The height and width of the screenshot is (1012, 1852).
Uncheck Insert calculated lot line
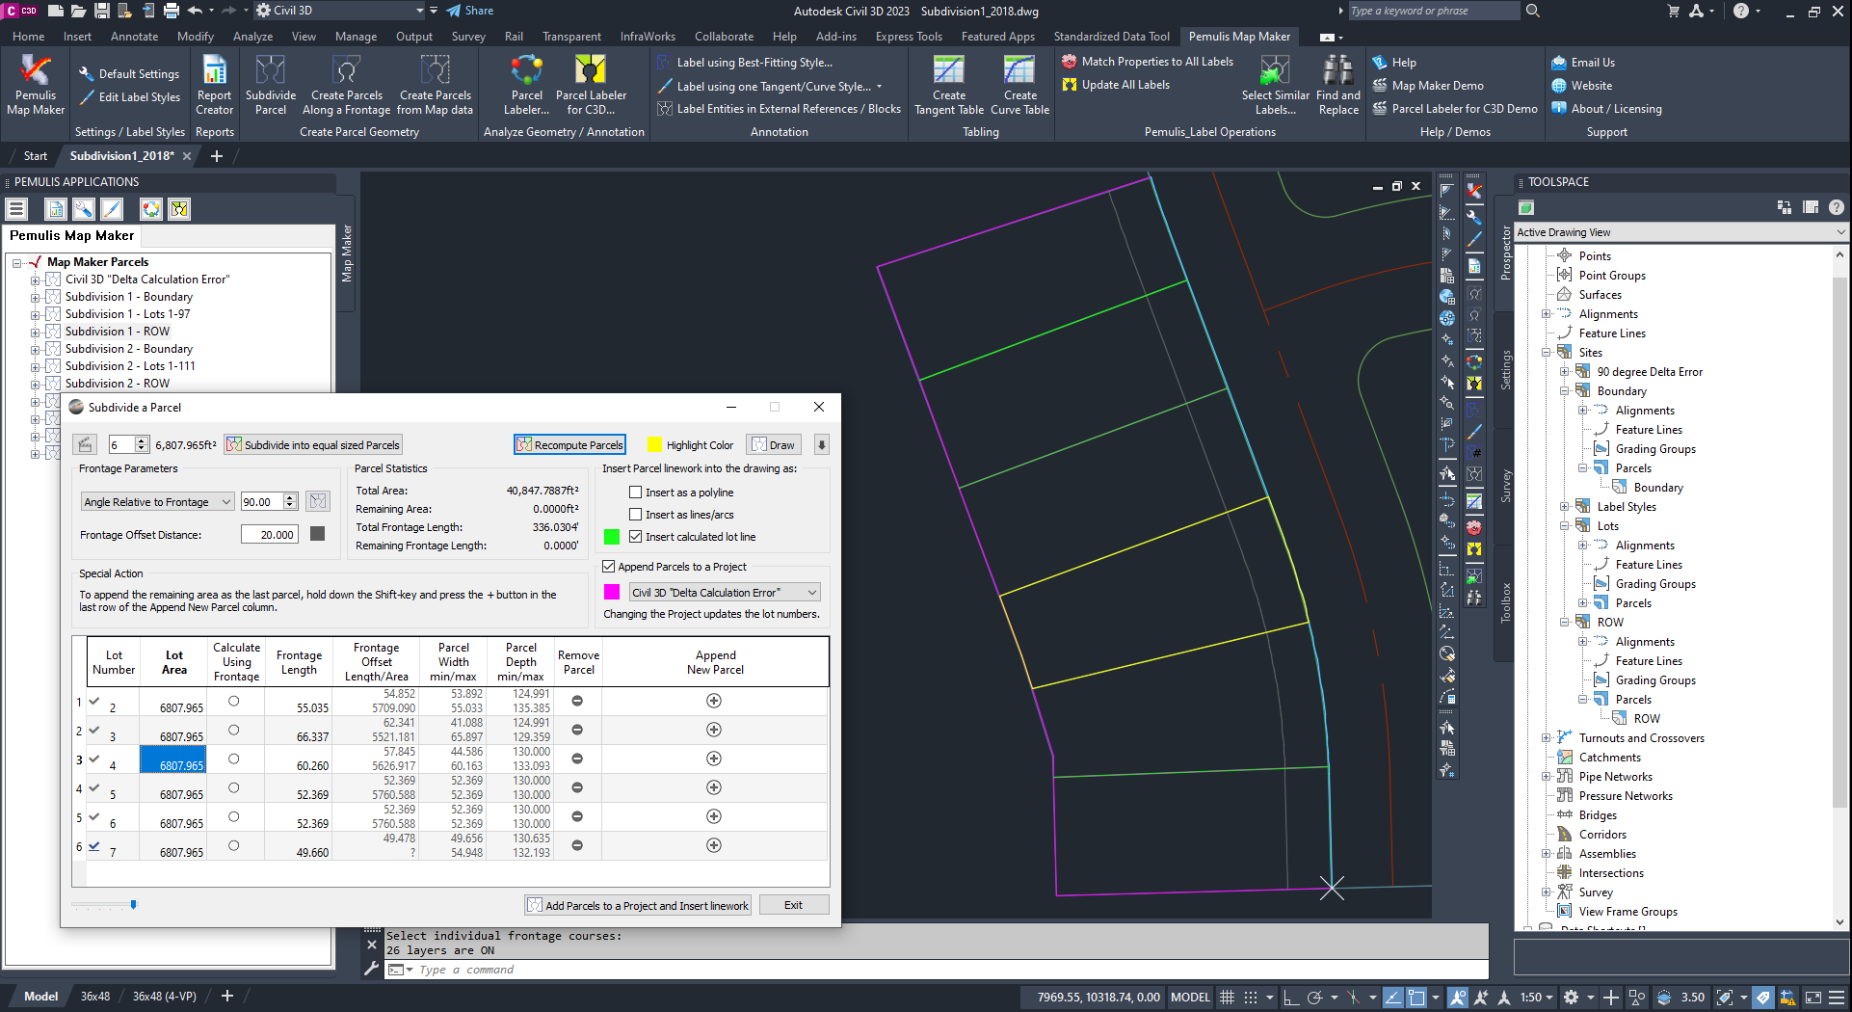[x=636, y=537]
